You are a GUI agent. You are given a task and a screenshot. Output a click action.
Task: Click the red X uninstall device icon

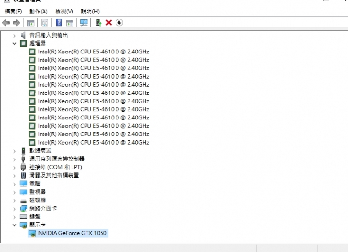click(x=109, y=23)
